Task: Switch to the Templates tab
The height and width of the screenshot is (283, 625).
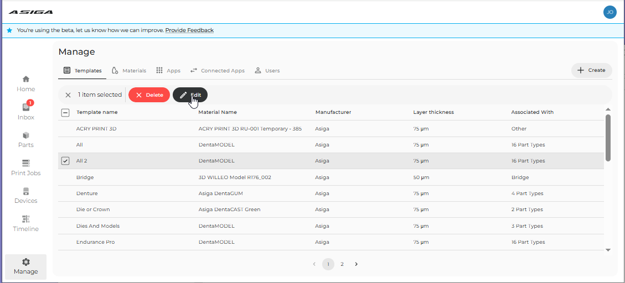Action: (x=82, y=70)
